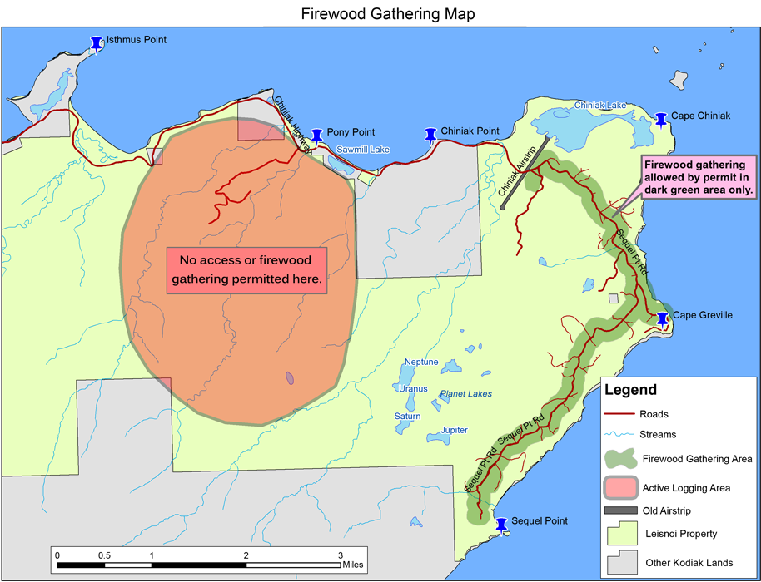Click the Neptune lake label
761x582 pixels.
(x=420, y=362)
